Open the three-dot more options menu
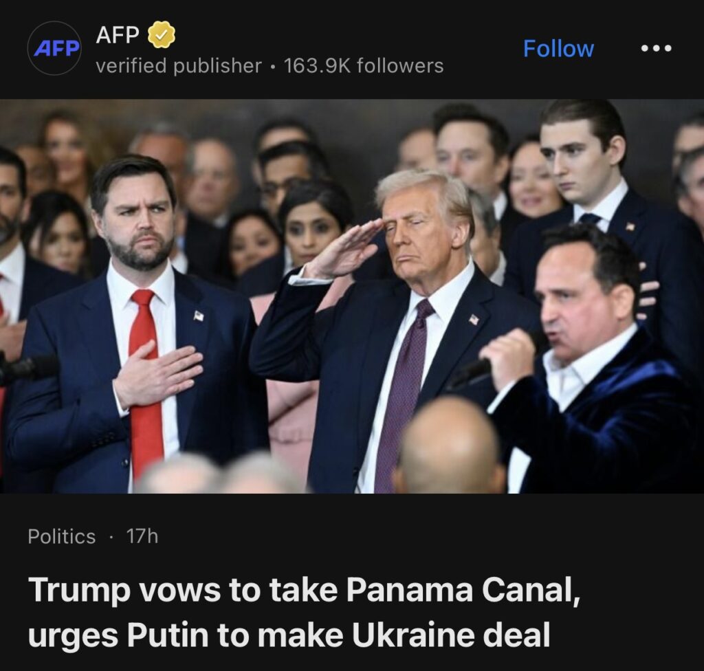This screenshot has height=671, width=704. coord(655,49)
